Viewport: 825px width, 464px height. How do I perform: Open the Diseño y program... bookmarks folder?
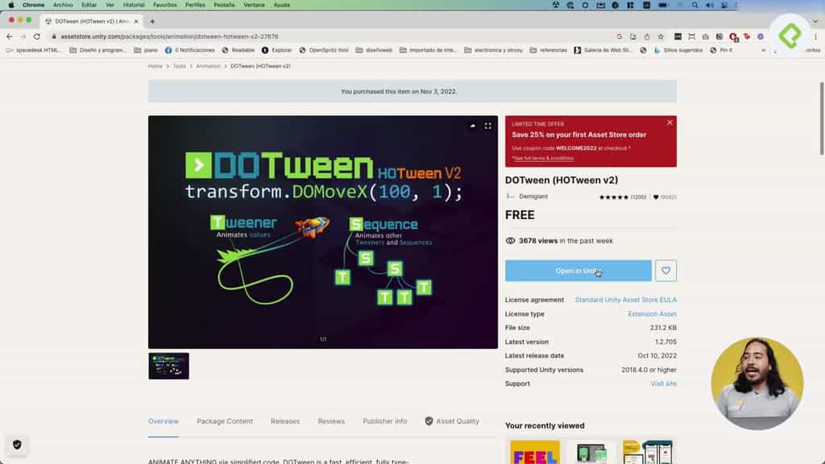[97, 50]
